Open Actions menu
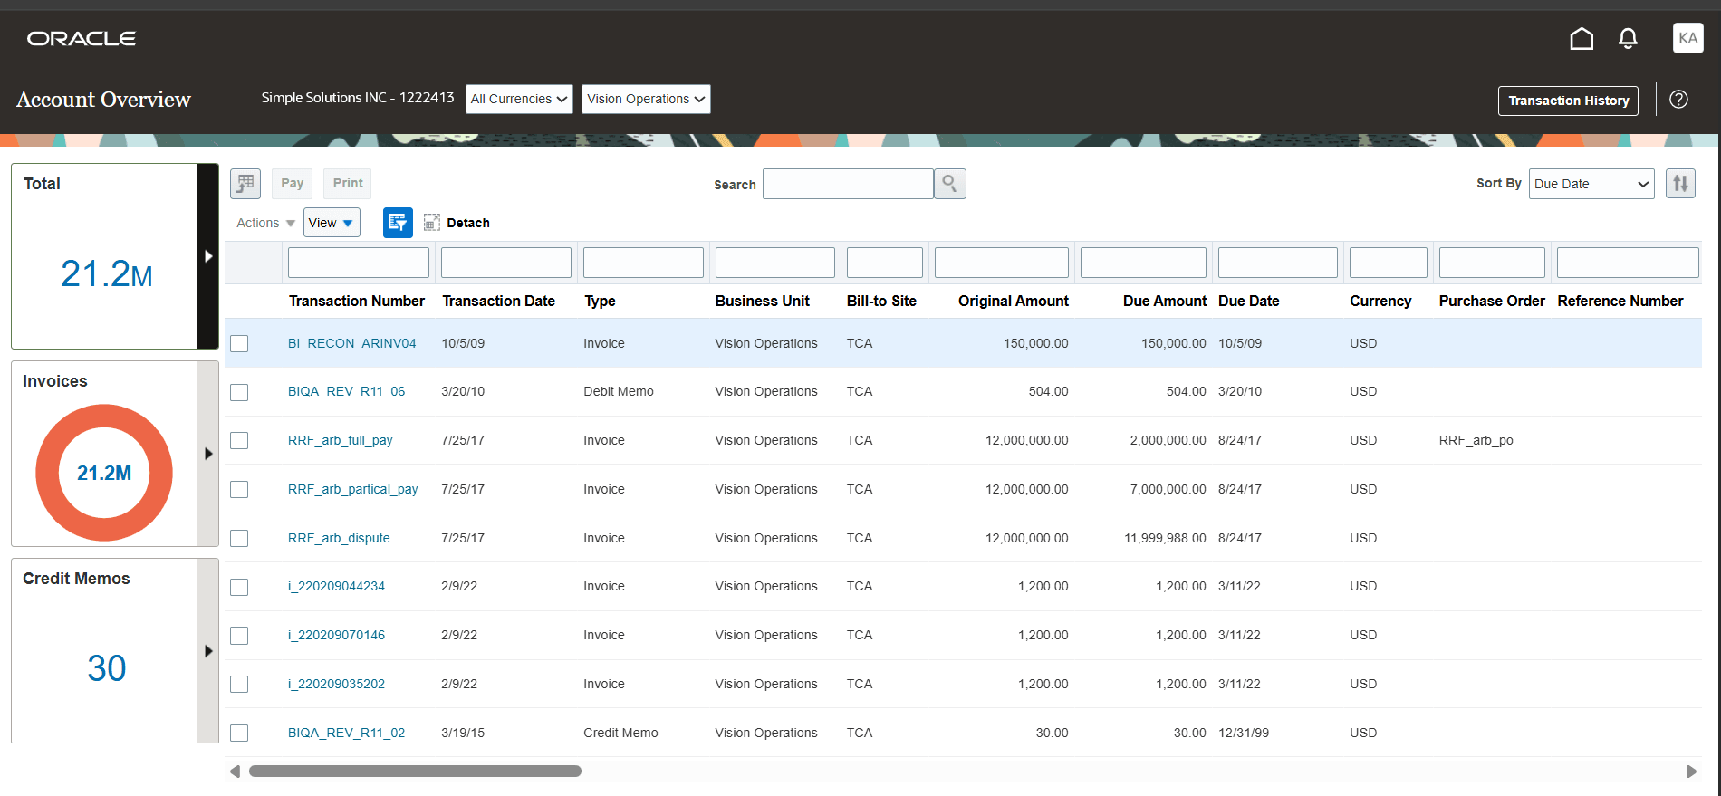This screenshot has width=1721, height=796. (x=265, y=223)
